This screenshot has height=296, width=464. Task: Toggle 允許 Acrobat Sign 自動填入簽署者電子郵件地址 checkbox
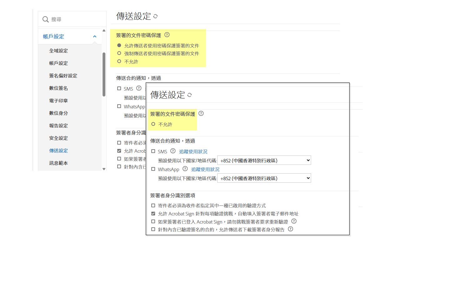click(153, 214)
